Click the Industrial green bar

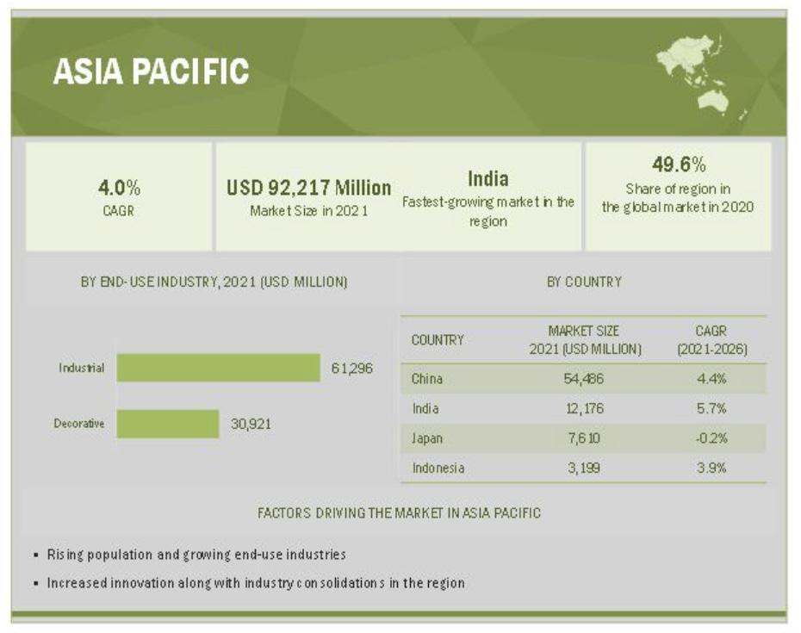pos(218,368)
